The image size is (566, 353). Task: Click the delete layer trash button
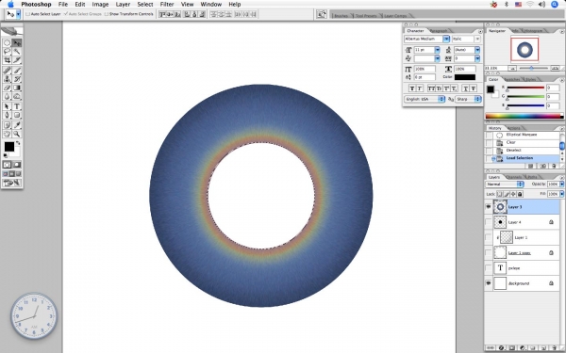pyautogui.click(x=555, y=348)
